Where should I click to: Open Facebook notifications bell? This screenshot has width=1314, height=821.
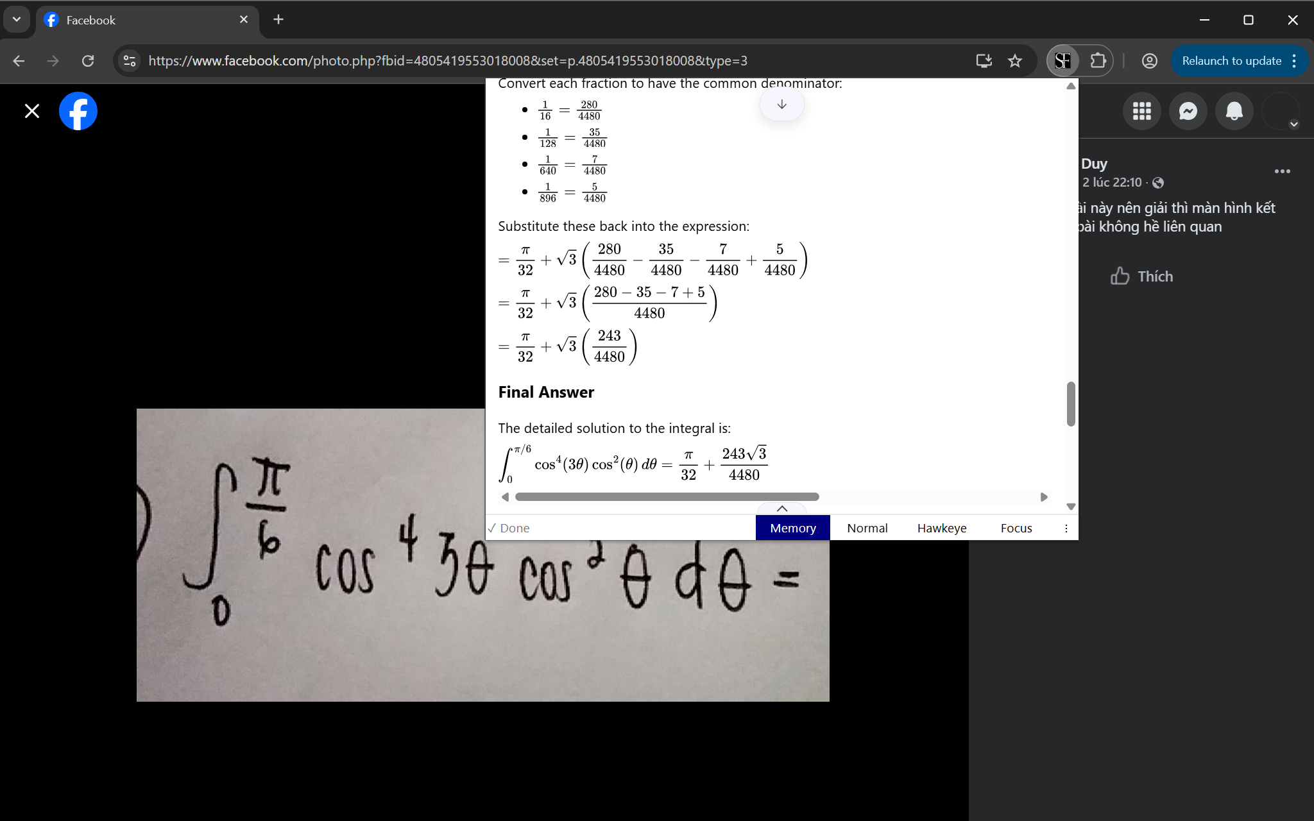[x=1234, y=112]
